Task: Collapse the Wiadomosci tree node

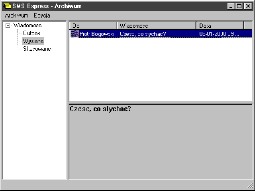Action: pos(8,25)
